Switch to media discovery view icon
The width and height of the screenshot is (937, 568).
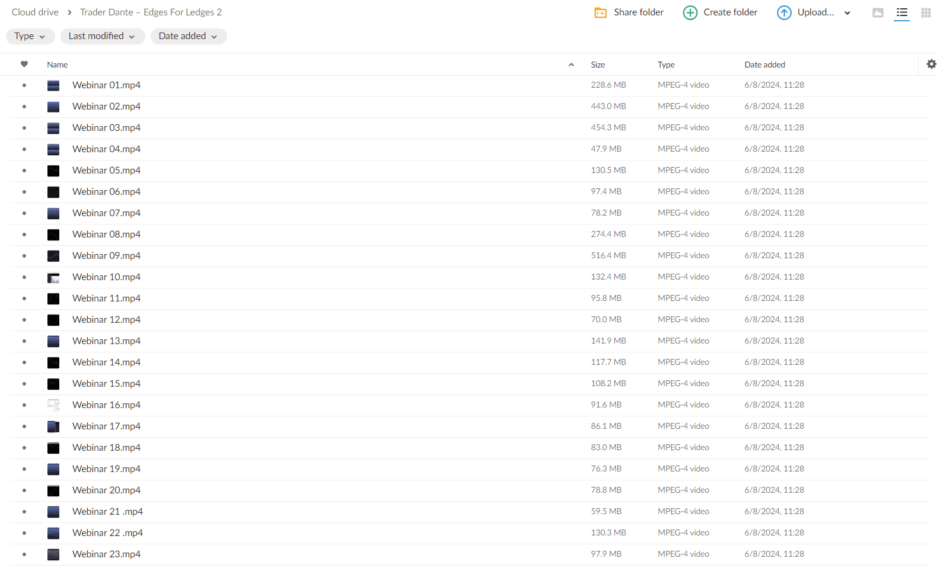(878, 12)
